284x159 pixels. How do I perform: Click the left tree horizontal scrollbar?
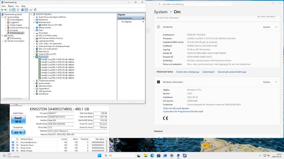pyautogui.click(x=13, y=99)
